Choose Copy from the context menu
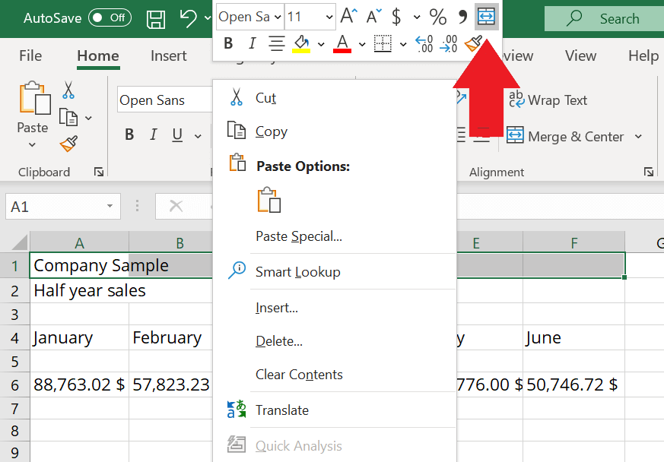Viewport: 664px width, 462px height. (272, 131)
